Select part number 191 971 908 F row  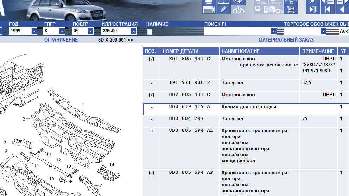click(x=189, y=82)
